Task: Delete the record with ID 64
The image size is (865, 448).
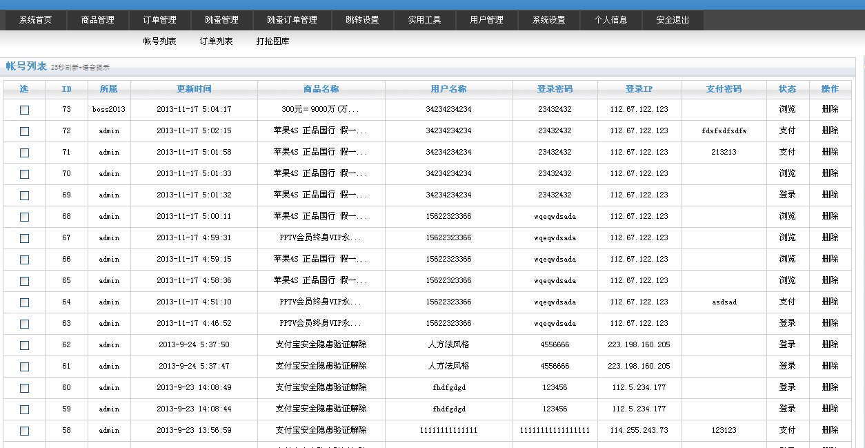Action: click(830, 302)
